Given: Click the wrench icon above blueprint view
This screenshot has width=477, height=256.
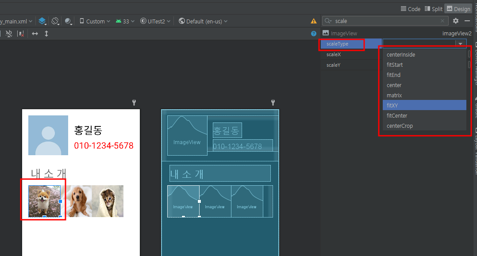Looking at the screenshot, I should point(273,103).
